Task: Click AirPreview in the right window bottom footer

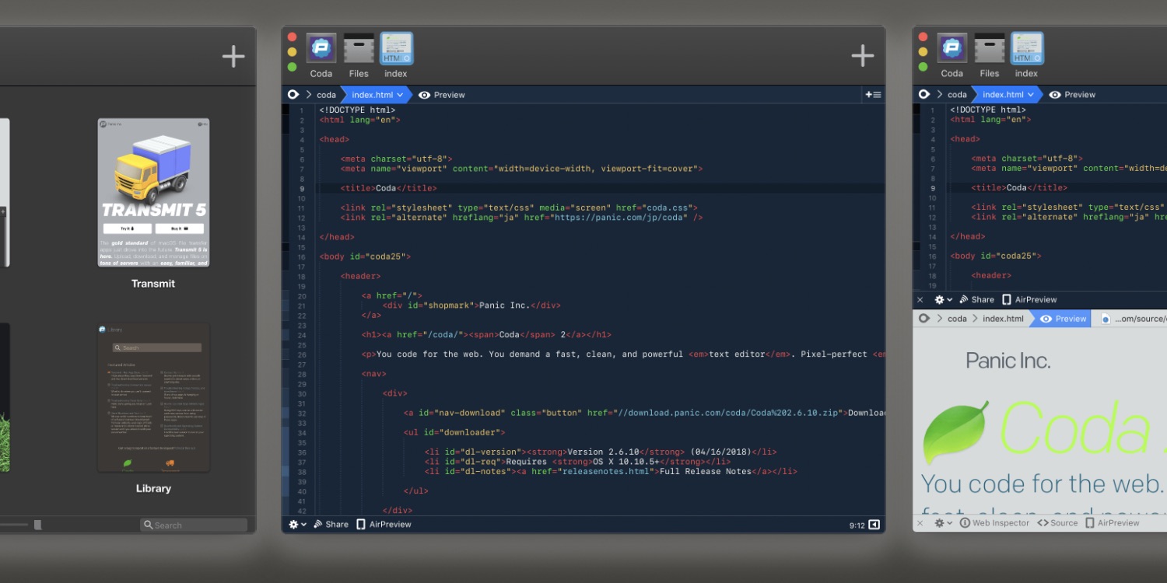Action: (1112, 523)
